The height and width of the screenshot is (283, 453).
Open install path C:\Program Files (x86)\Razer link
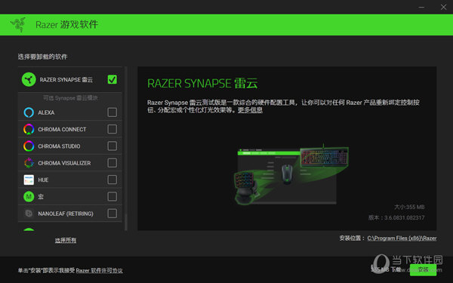click(x=402, y=238)
